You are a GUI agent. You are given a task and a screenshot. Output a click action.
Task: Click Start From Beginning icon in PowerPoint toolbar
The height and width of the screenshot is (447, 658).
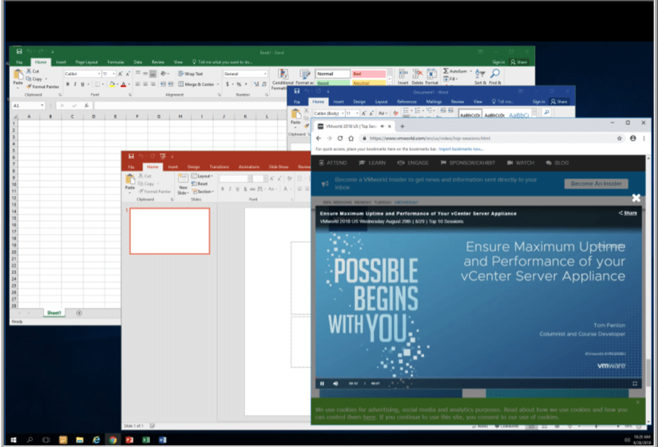point(163,156)
